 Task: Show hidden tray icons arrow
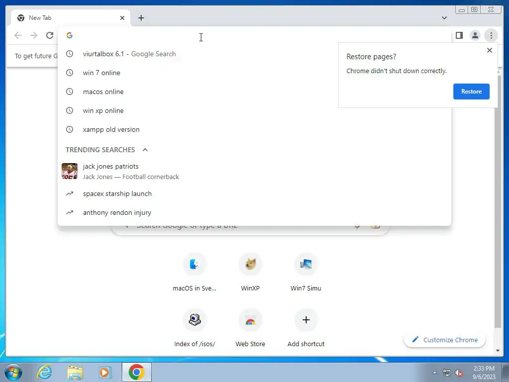(x=434, y=373)
